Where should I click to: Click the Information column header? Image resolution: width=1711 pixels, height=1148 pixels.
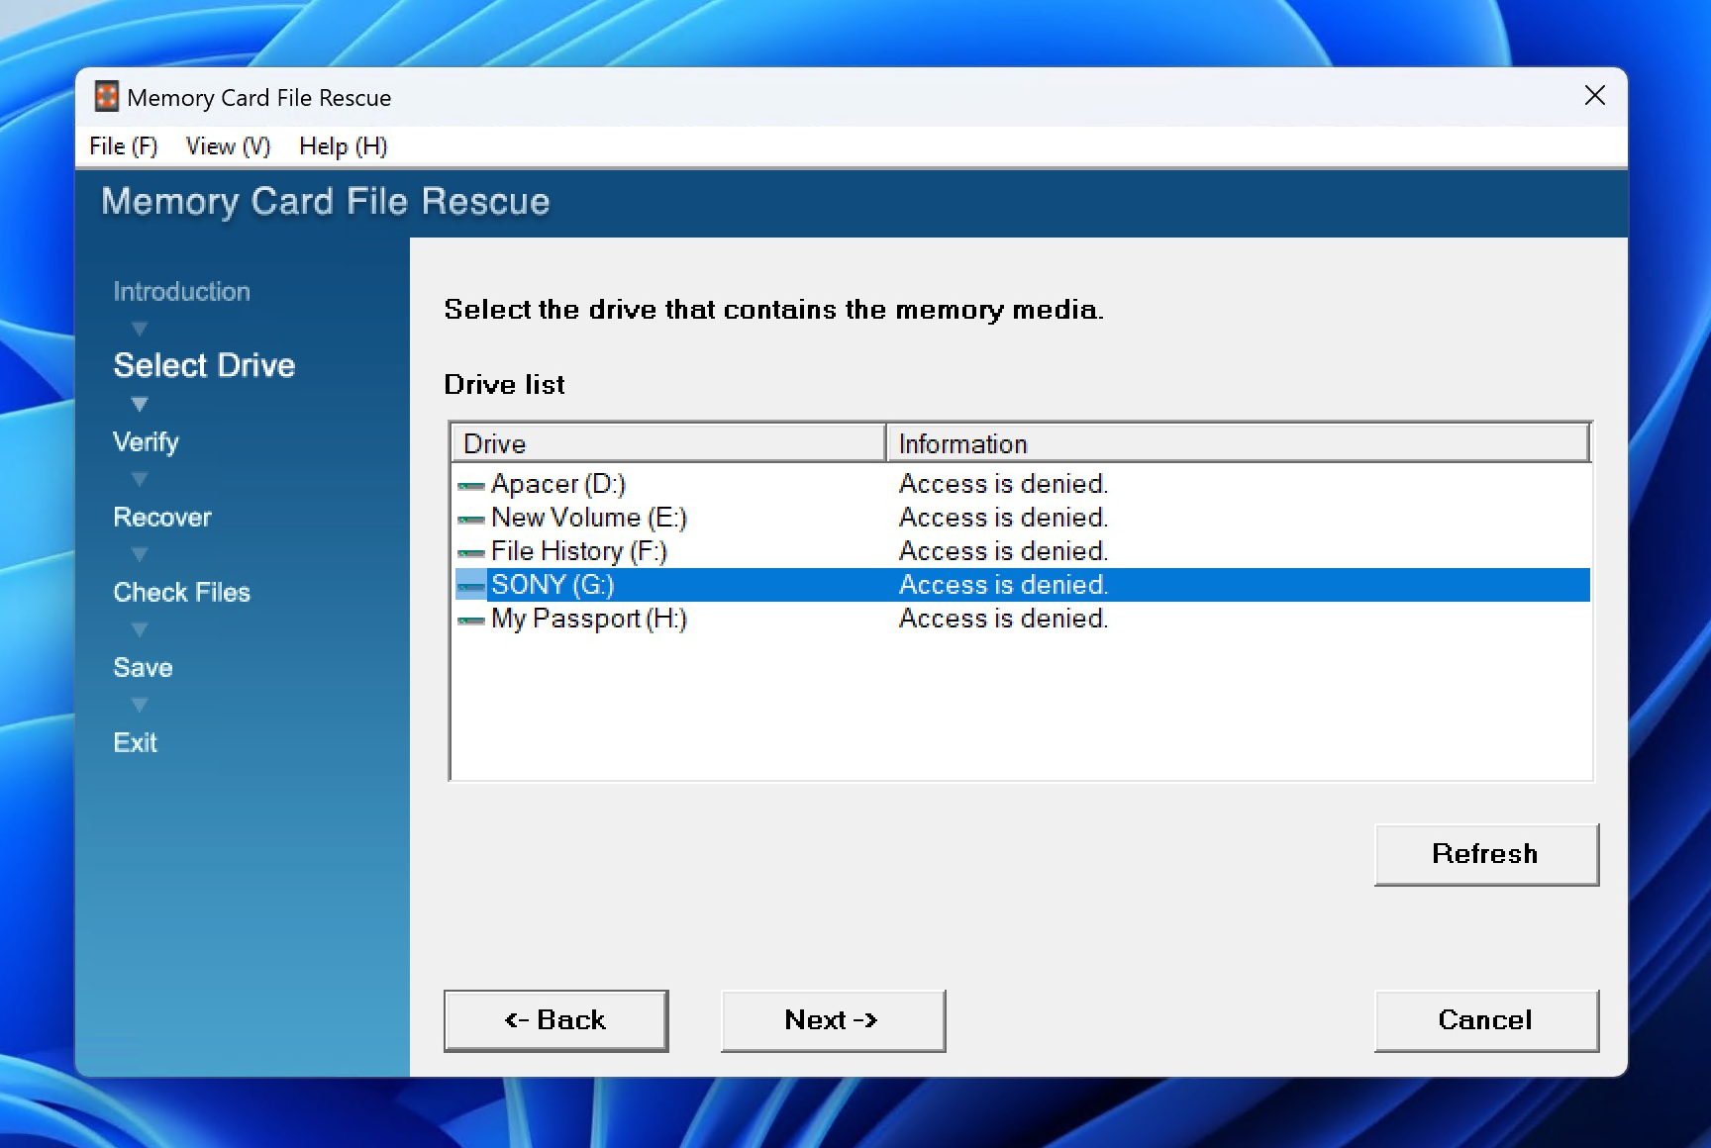[1238, 443]
